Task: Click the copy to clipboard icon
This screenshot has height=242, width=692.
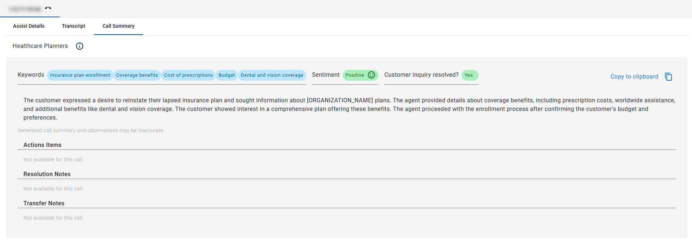Action: (x=669, y=77)
